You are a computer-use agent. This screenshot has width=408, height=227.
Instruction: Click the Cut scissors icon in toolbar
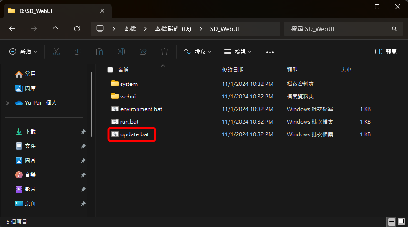56,52
